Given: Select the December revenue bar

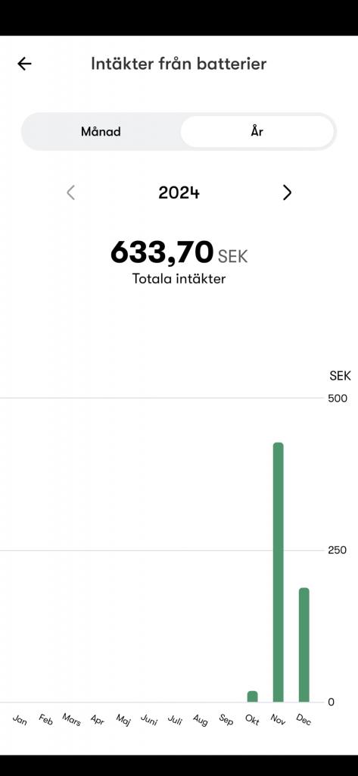Looking at the screenshot, I should point(304,645).
